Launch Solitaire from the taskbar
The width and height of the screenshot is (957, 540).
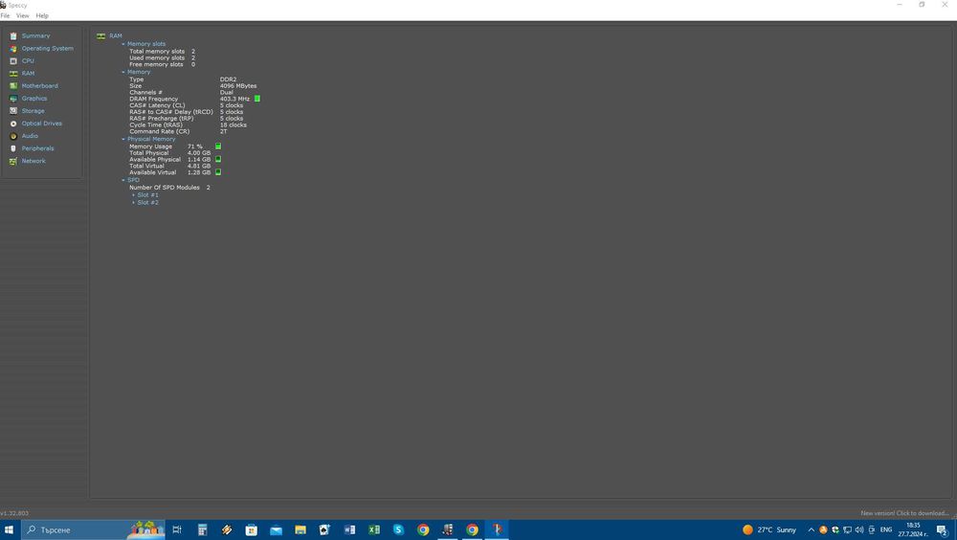click(324, 529)
